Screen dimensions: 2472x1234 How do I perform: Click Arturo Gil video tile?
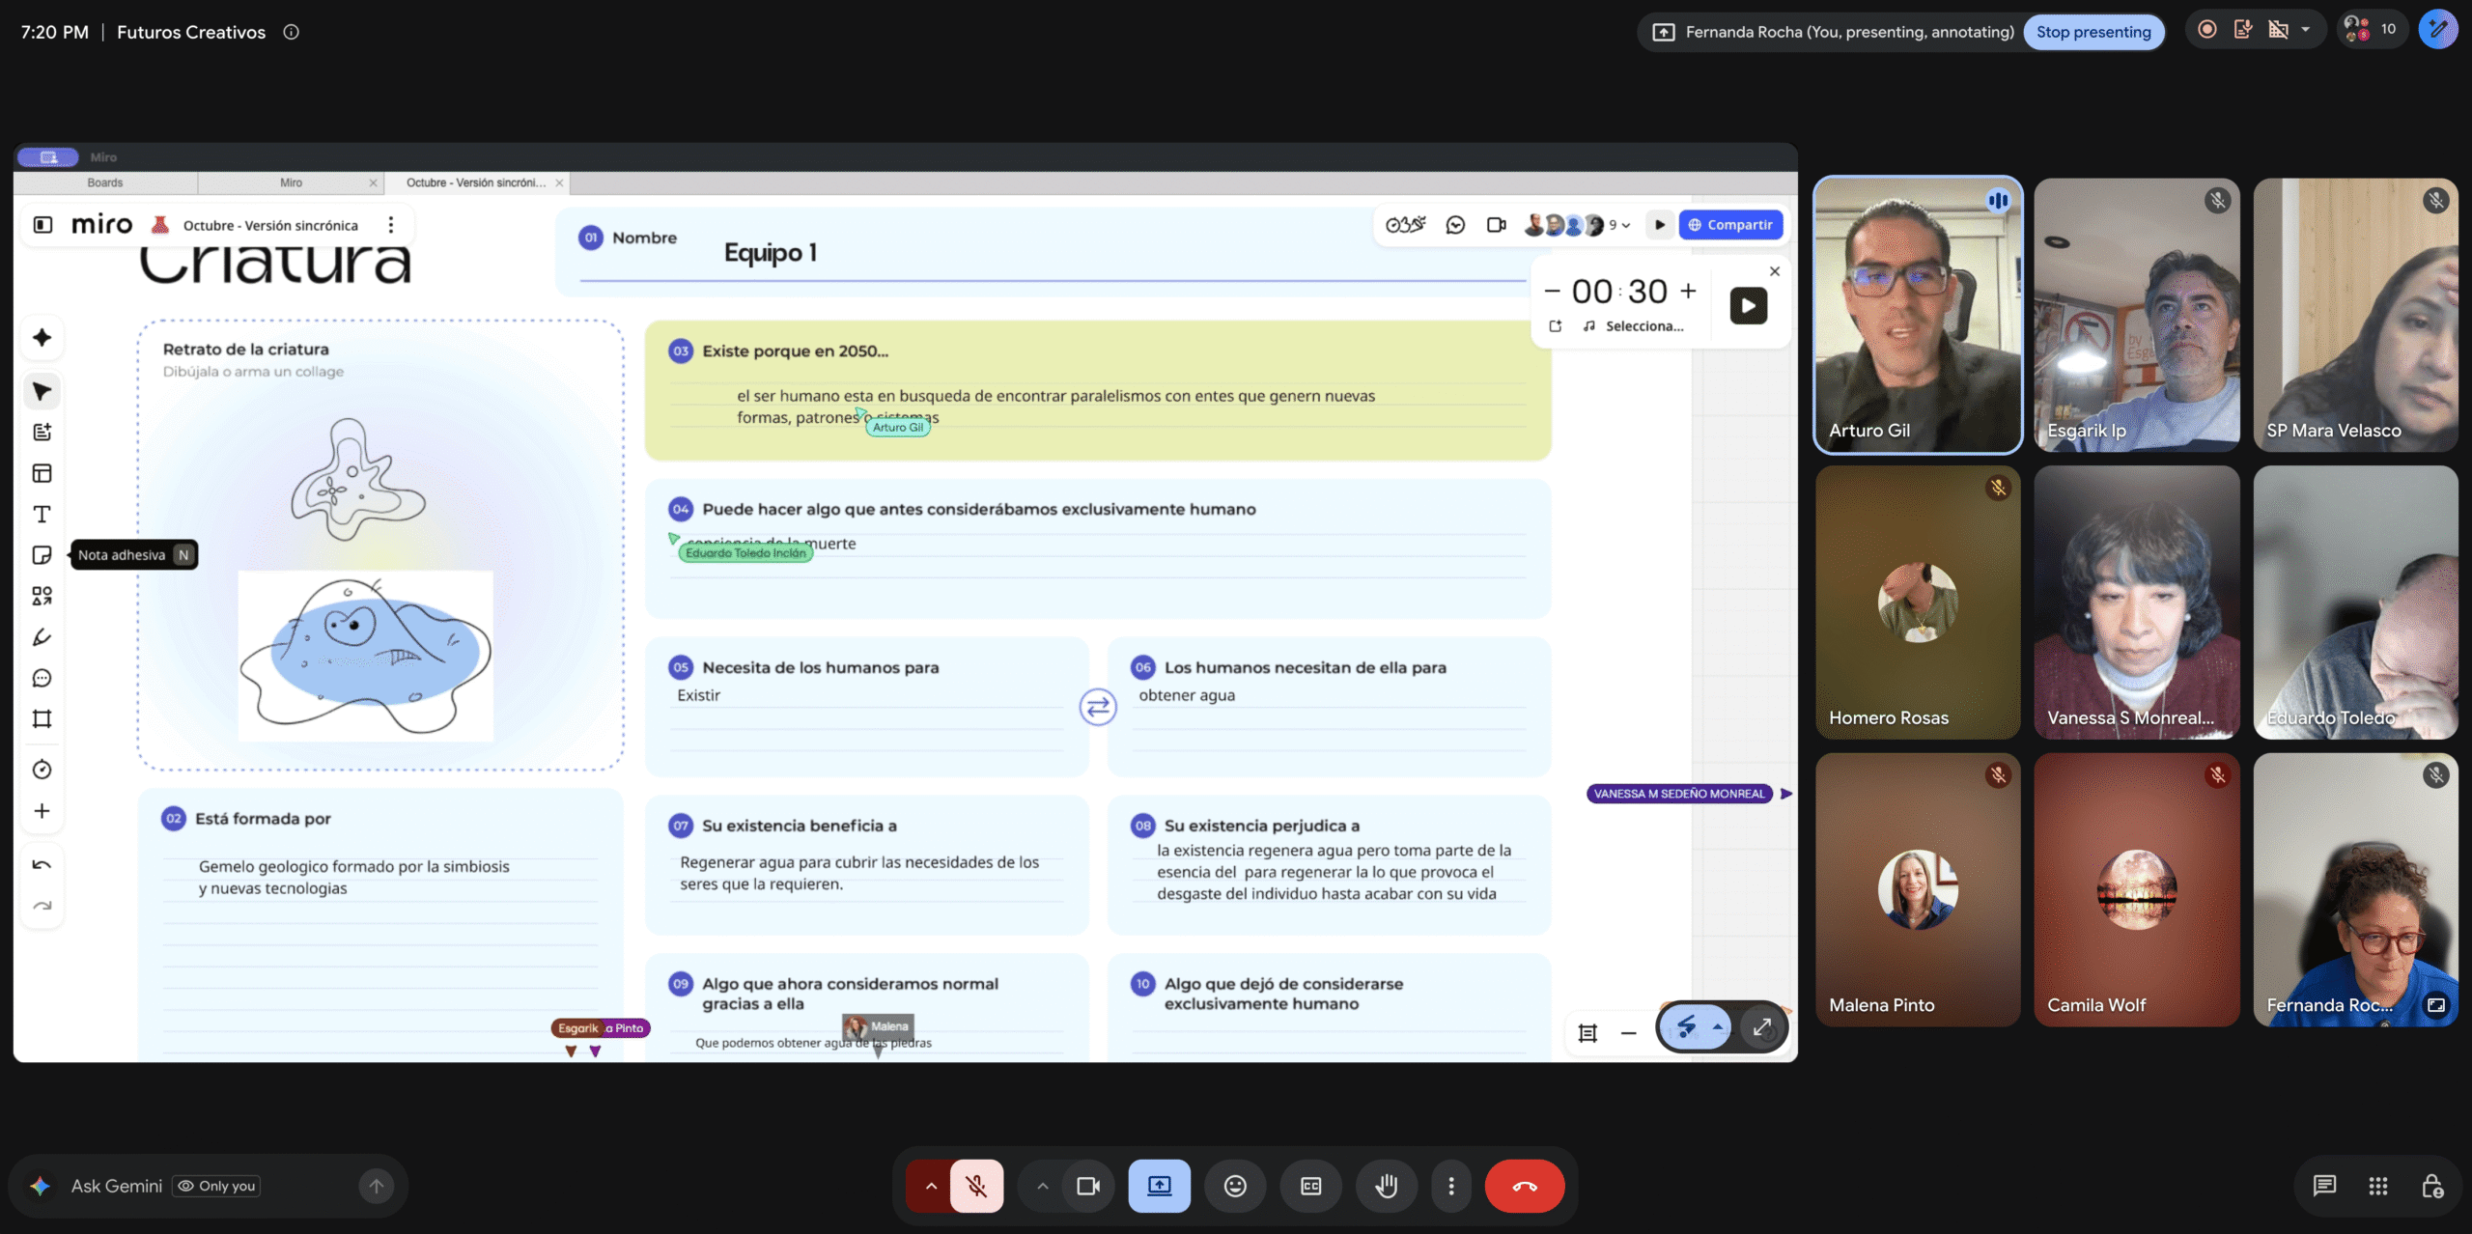point(1918,314)
